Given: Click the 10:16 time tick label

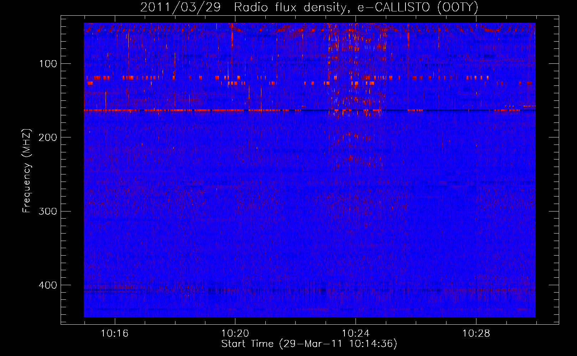Looking at the screenshot, I should (x=114, y=334).
